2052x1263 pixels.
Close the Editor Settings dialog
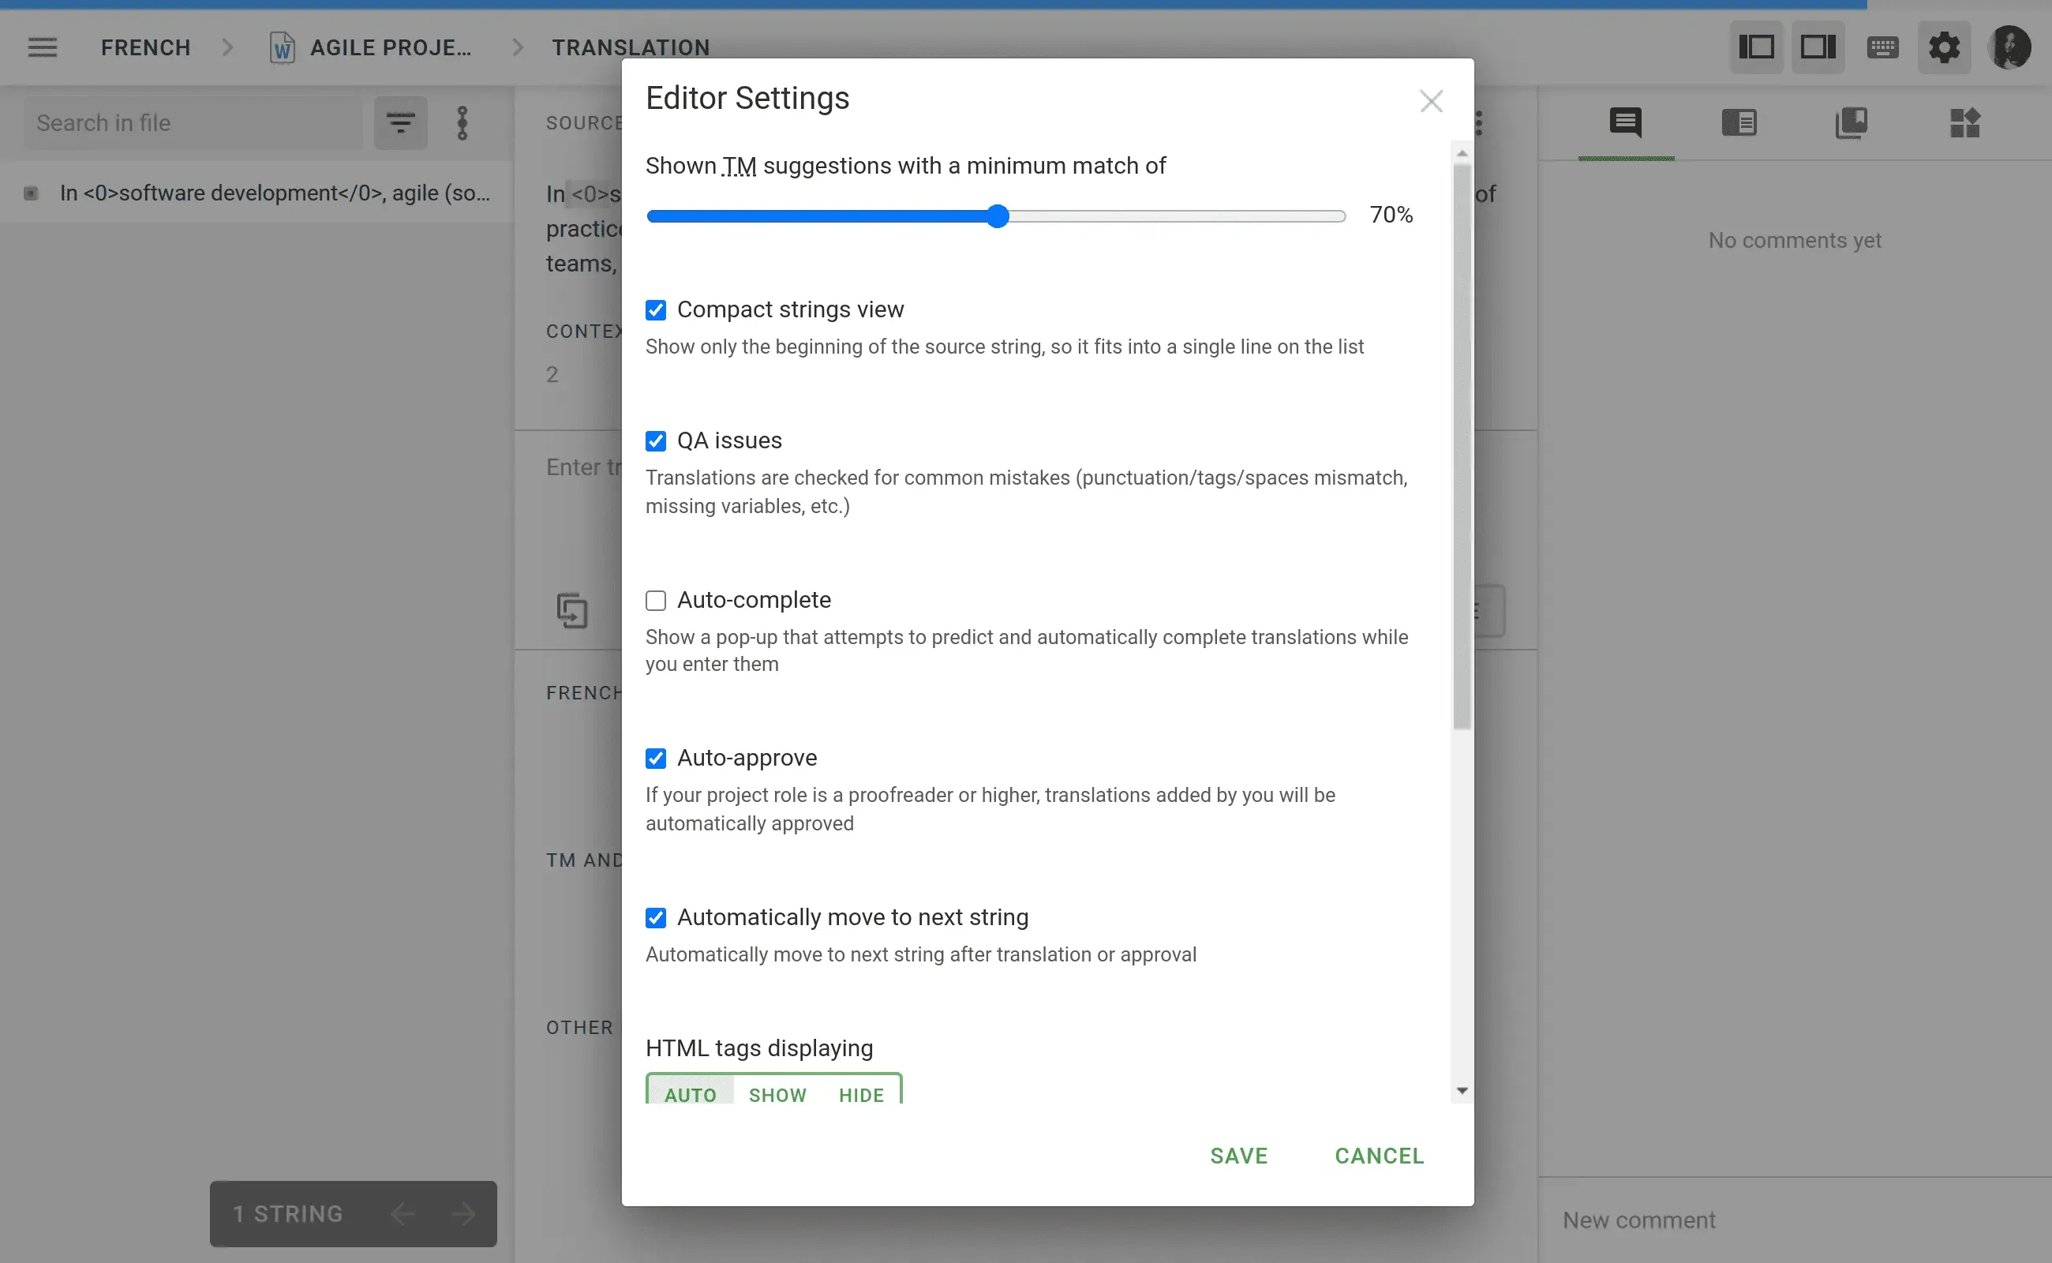click(x=1431, y=102)
